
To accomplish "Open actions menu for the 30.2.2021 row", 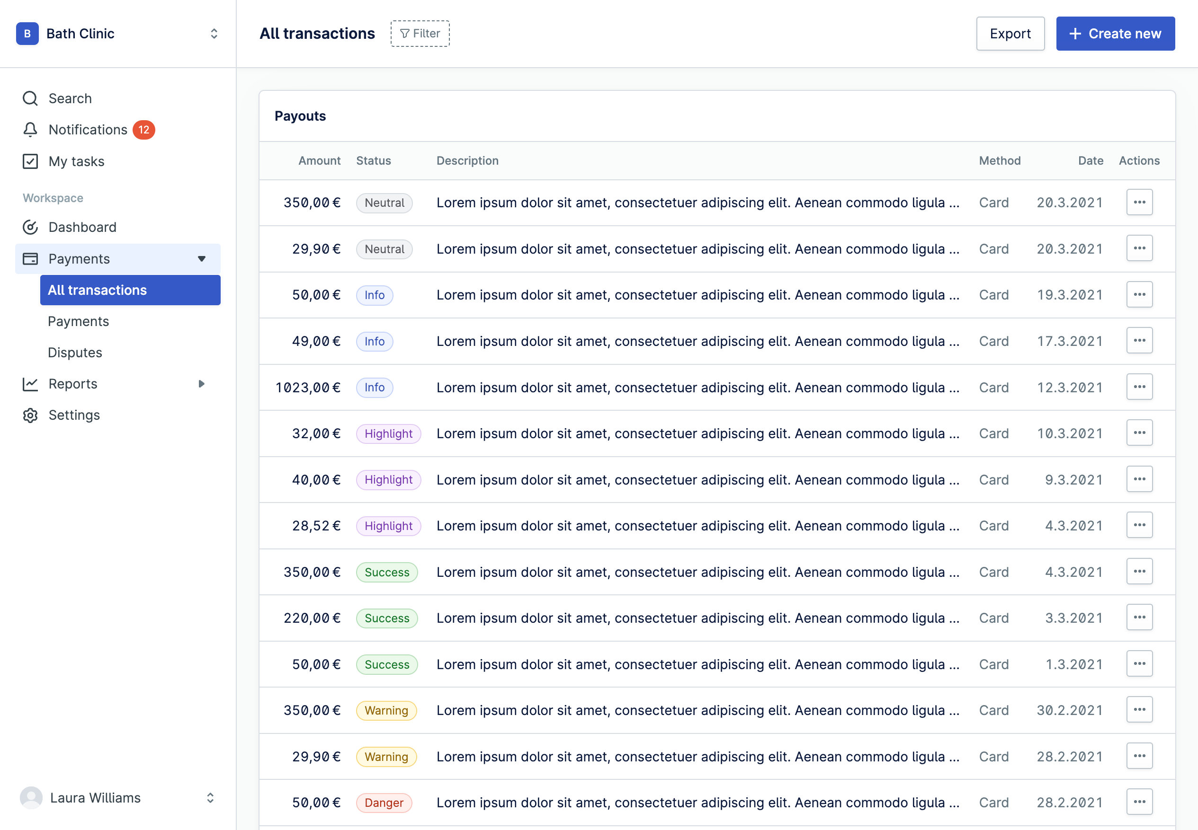I will pyautogui.click(x=1139, y=710).
